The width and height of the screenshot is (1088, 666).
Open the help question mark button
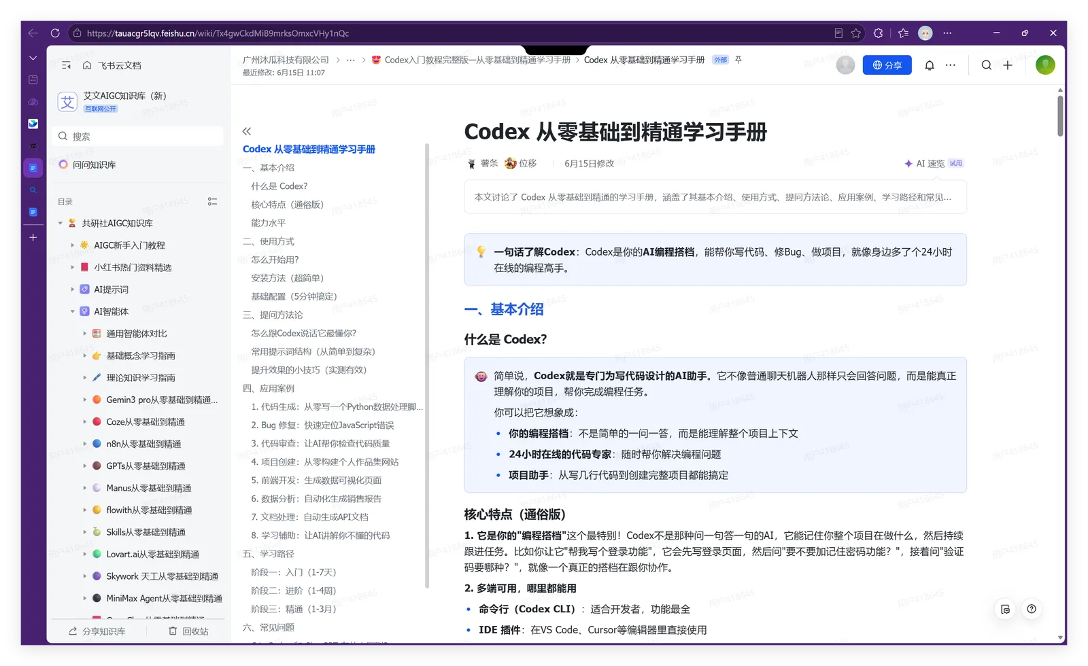point(1032,609)
